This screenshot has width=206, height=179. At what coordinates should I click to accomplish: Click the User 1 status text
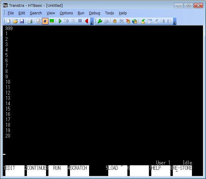pyautogui.click(x=163, y=163)
